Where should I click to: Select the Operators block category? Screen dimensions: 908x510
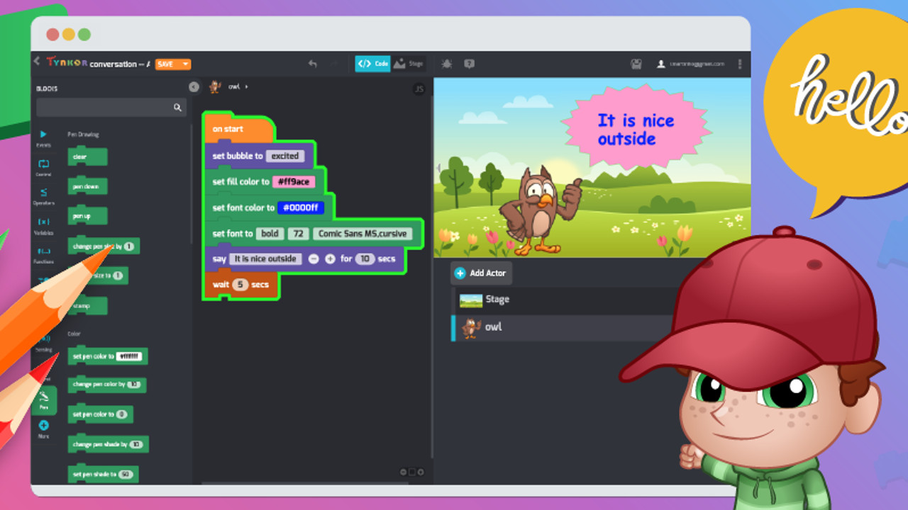pos(43,196)
